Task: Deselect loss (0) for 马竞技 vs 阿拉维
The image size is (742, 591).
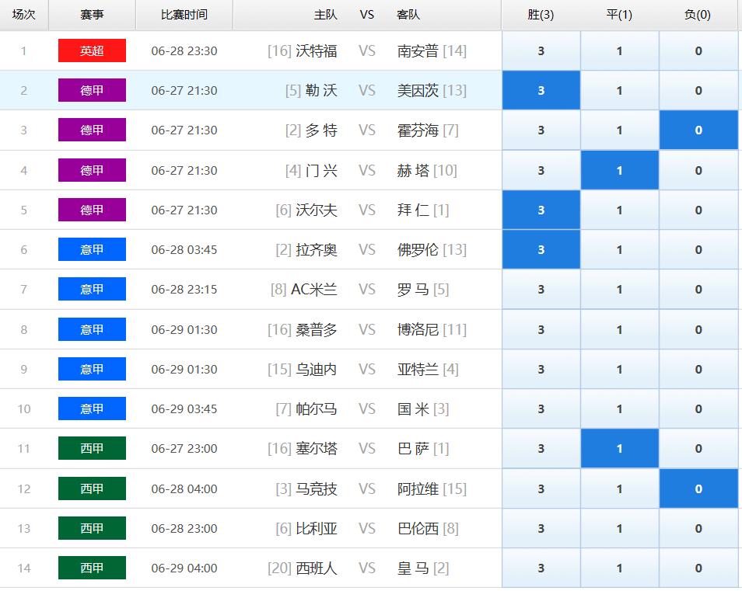Action: point(698,488)
